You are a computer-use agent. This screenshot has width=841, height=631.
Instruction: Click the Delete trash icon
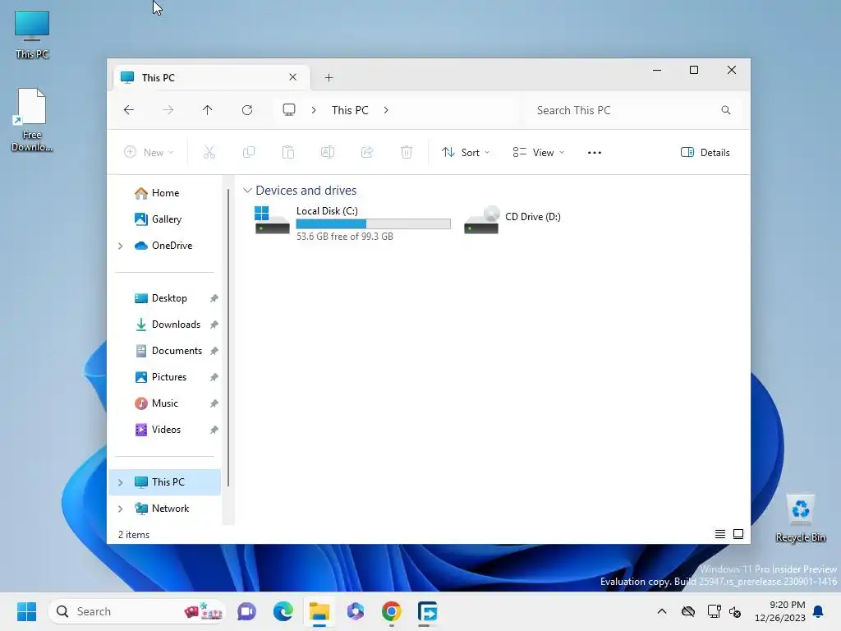[407, 152]
